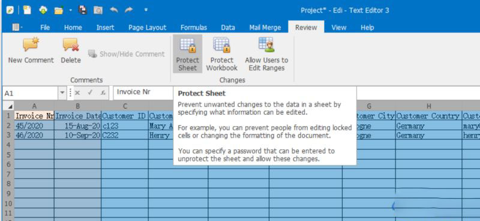The width and height of the screenshot is (480, 221).
Task: Click the Name Box showing A1
Action: click(30, 93)
